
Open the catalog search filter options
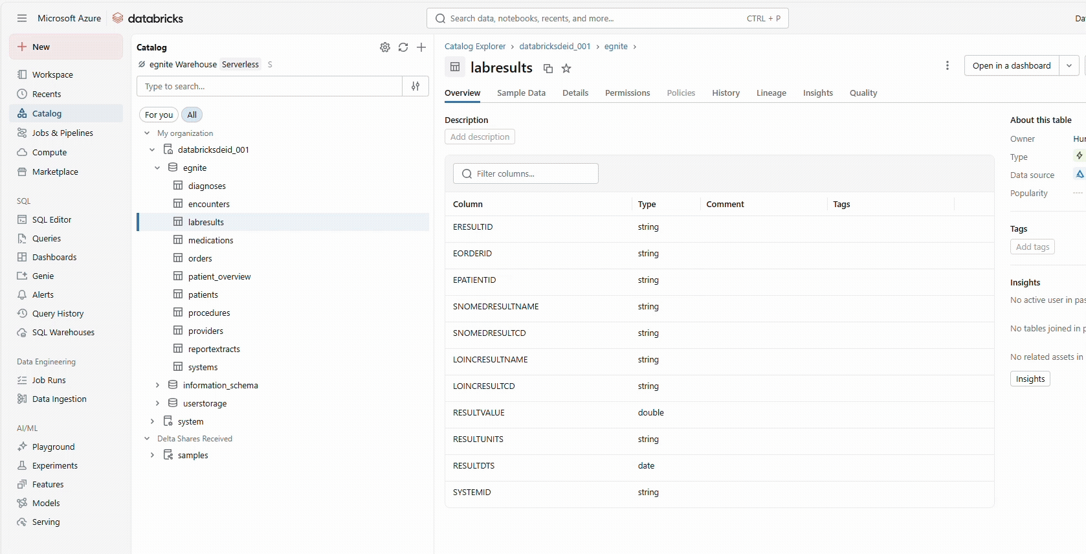(416, 86)
